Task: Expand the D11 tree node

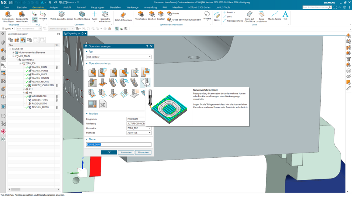Action: pos(24,89)
